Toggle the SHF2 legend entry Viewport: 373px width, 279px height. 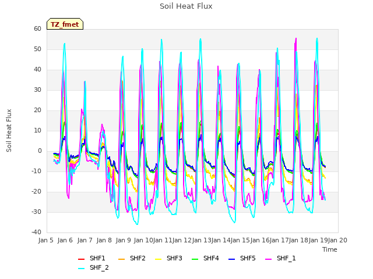[138, 258]
